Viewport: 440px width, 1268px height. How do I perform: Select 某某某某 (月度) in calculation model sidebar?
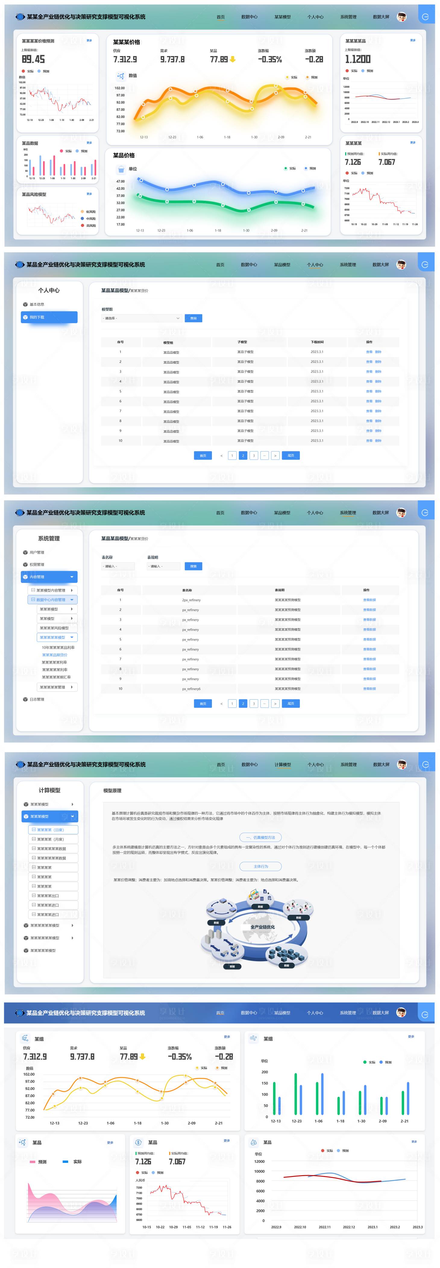tap(53, 839)
